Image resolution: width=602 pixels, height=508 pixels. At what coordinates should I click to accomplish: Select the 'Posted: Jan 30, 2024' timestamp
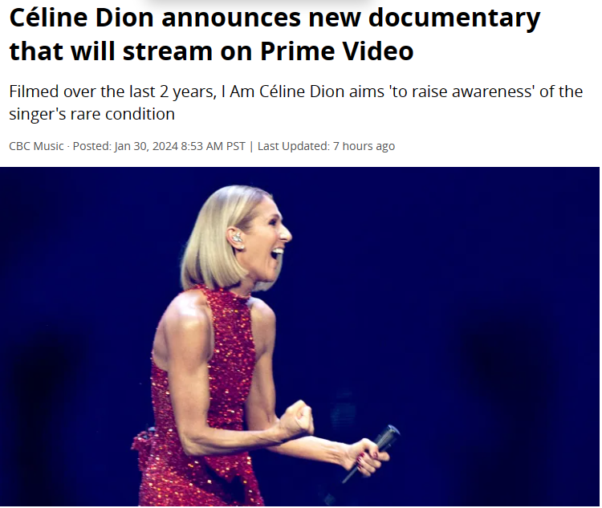coord(125,146)
